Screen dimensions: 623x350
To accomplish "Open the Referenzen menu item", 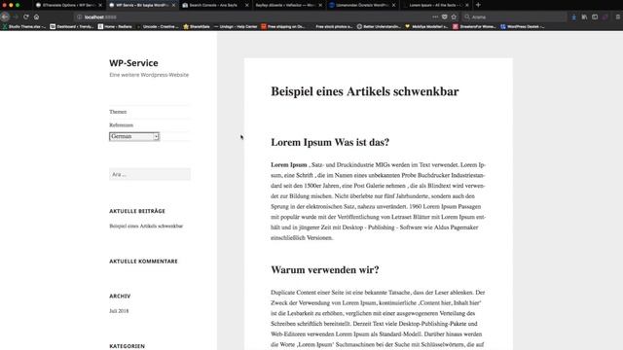I will tap(121, 125).
